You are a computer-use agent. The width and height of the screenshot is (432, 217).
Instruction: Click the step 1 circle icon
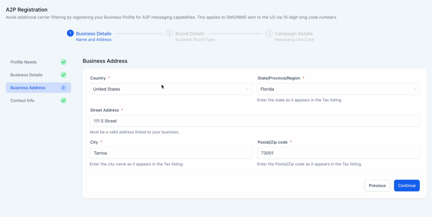(70, 33)
